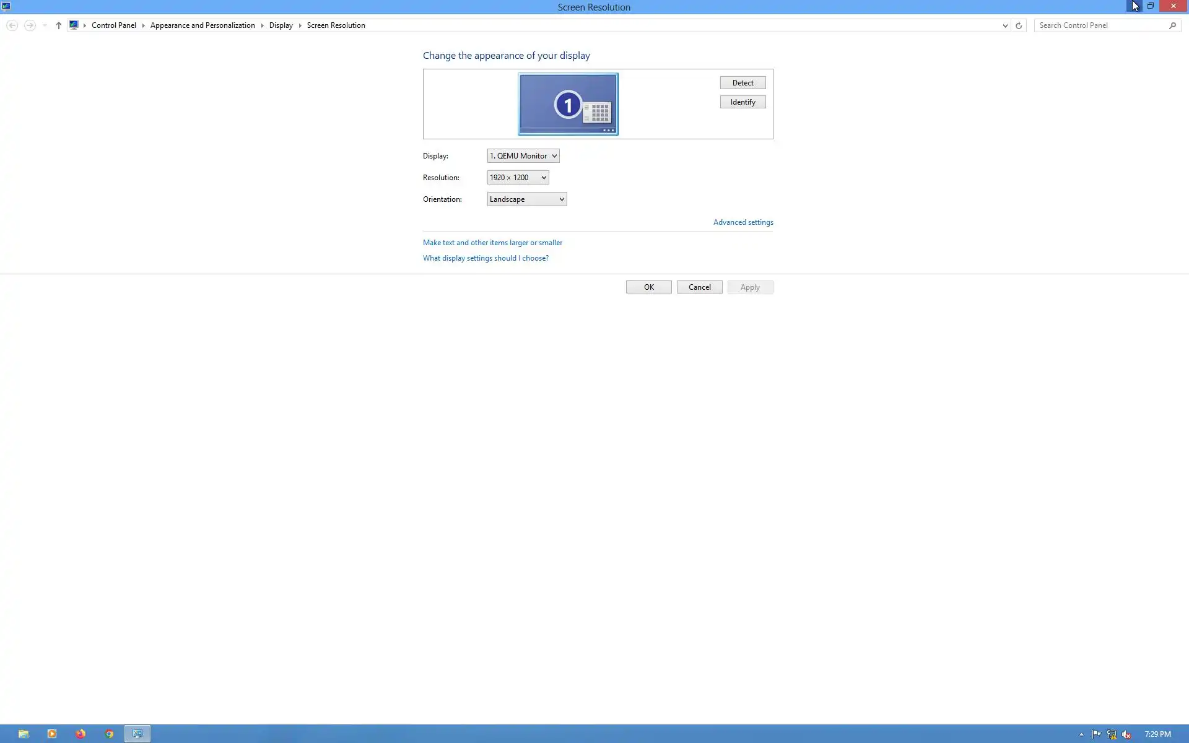Open Firefox from the taskbar
1189x743 pixels.
(x=81, y=734)
